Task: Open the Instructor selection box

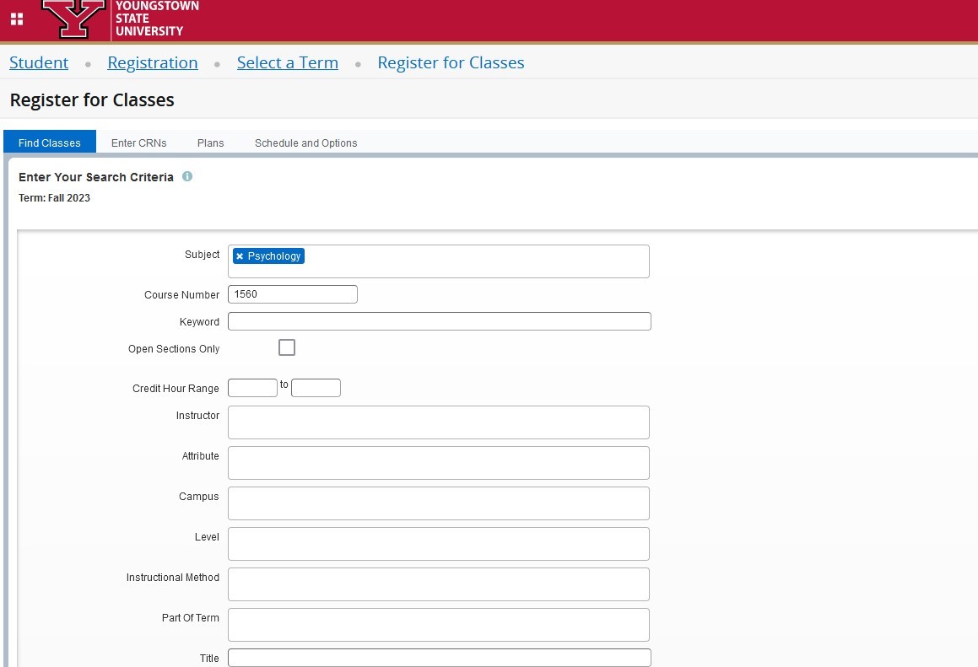Action: (439, 422)
